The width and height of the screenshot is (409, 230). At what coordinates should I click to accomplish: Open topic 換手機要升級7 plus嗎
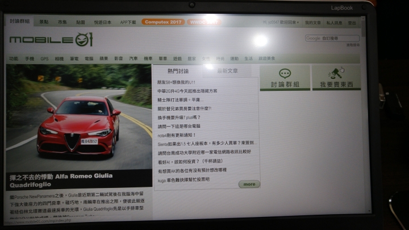point(179,118)
